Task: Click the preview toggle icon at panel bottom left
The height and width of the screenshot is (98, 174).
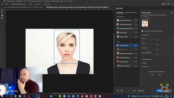Action: click(x=117, y=91)
